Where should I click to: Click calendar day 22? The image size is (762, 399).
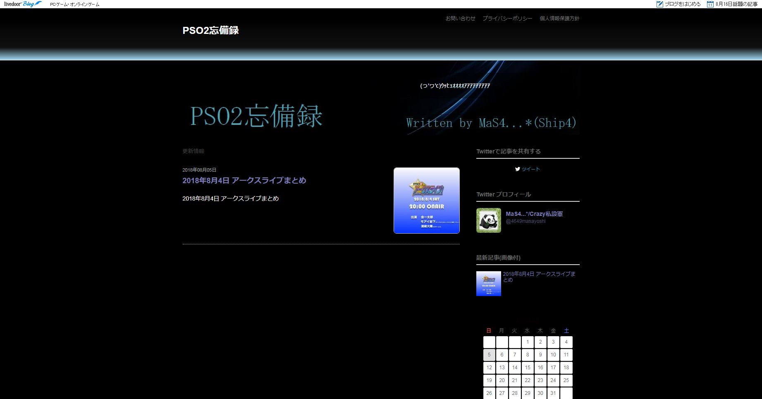tap(528, 380)
